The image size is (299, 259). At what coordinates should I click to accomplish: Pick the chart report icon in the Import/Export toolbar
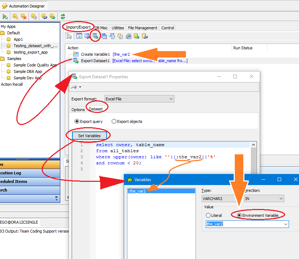pyautogui.click(x=79, y=36)
